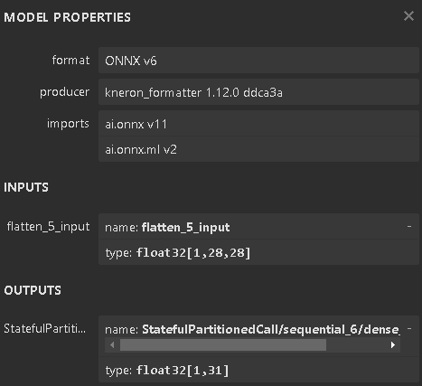Click the 'flatten_5_input' label in Inputs
The width and height of the screenshot is (422, 386).
[x=48, y=227]
